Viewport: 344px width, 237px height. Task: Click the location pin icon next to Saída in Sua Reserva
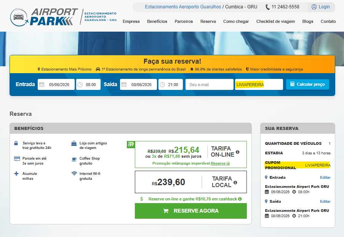(x=266, y=201)
